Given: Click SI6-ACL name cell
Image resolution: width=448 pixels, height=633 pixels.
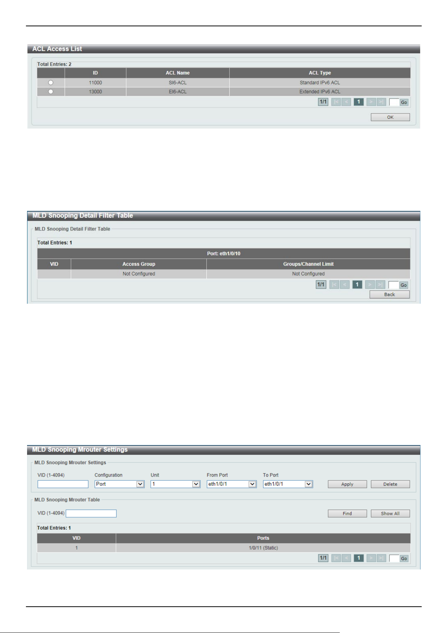Looking at the screenshot, I should point(178,83).
